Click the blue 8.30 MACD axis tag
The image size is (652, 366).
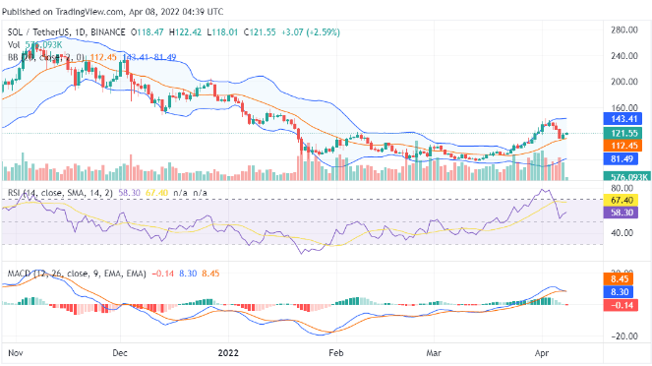click(x=619, y=292)
